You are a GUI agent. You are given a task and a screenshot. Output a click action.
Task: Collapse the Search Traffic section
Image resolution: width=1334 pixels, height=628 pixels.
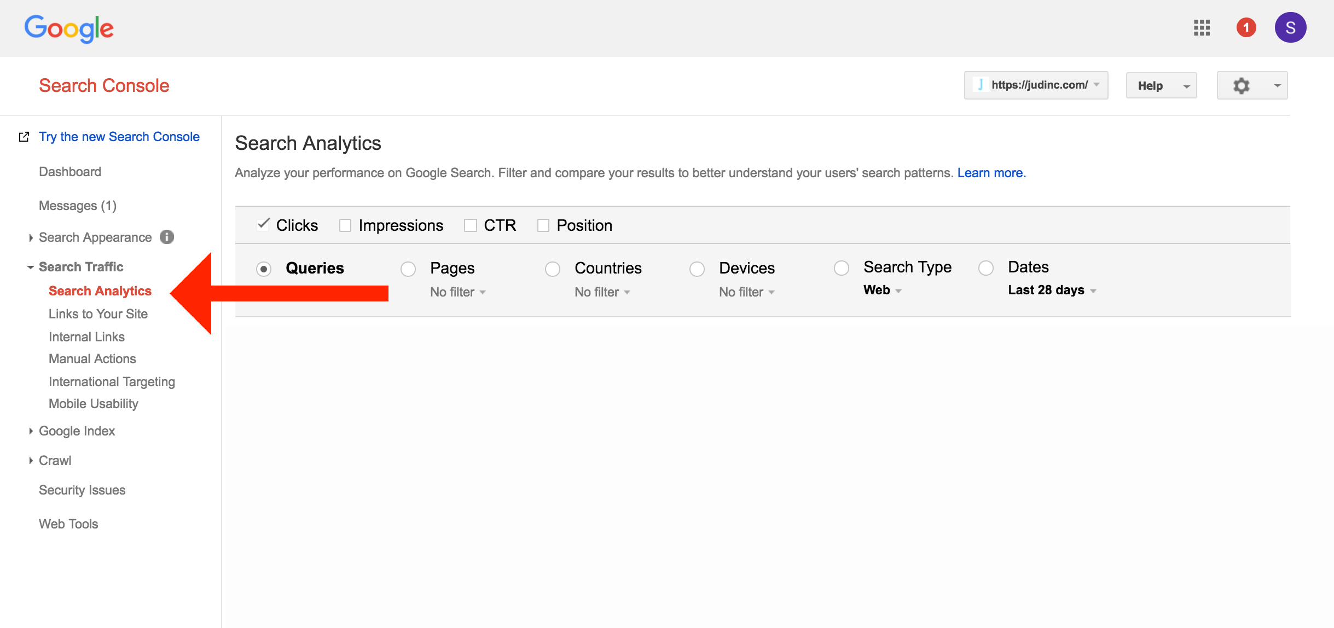click(31, 267)
